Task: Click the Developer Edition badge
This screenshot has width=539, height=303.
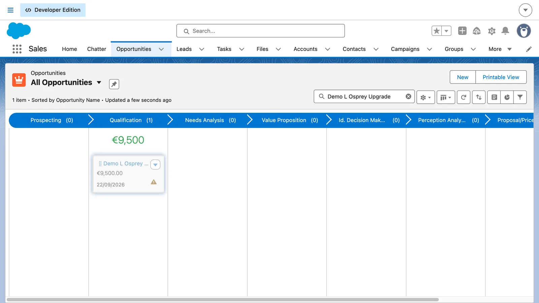Action: [x=53, y=10]
